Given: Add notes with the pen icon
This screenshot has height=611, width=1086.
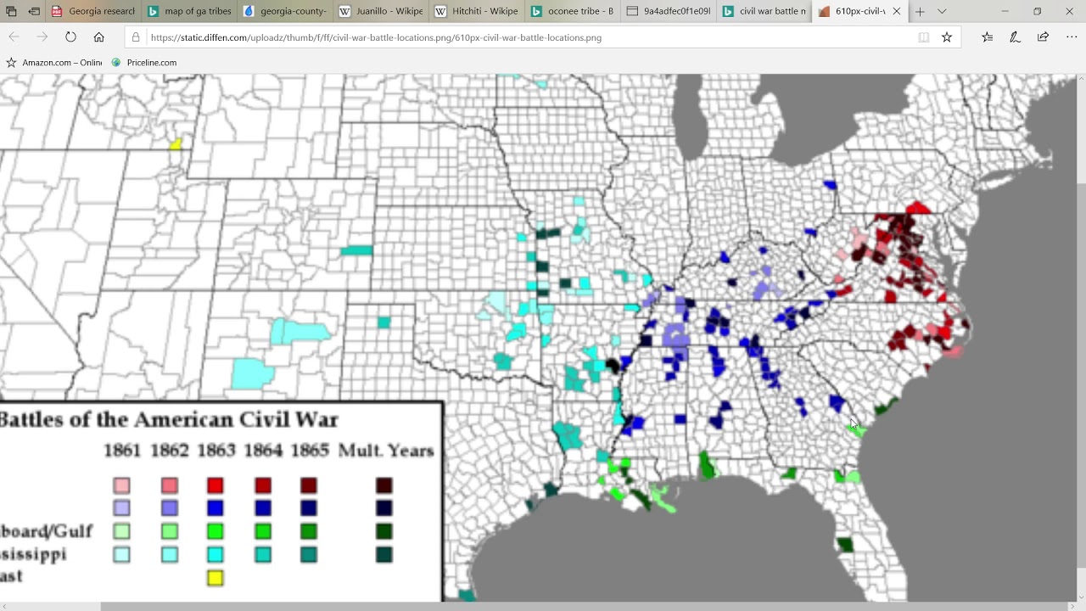Looking at the screenshot, I should click(x=1015, y=37).
